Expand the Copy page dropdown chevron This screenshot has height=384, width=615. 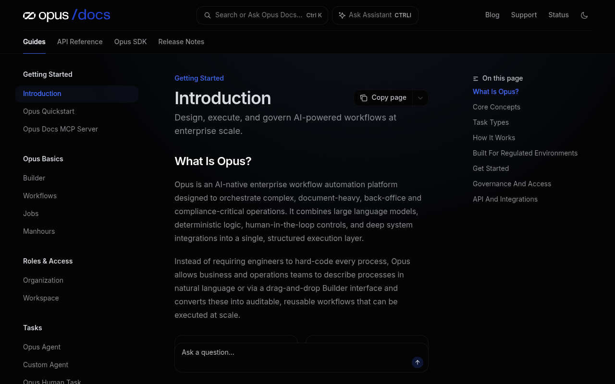point(420,98)
